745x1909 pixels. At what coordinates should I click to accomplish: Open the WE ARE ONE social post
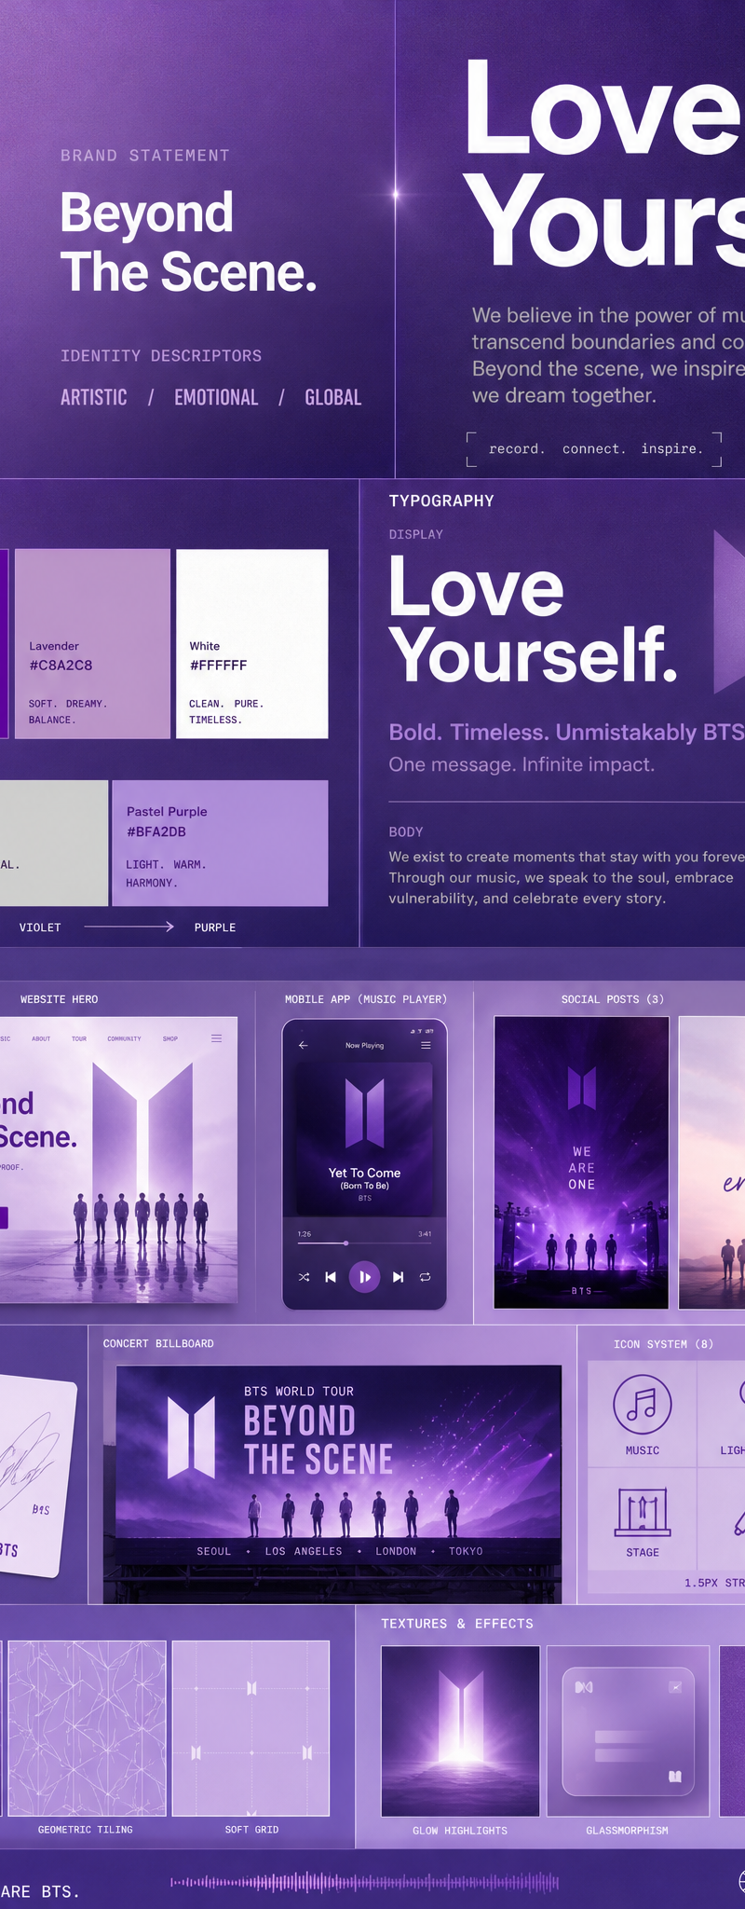point(581,1162)
